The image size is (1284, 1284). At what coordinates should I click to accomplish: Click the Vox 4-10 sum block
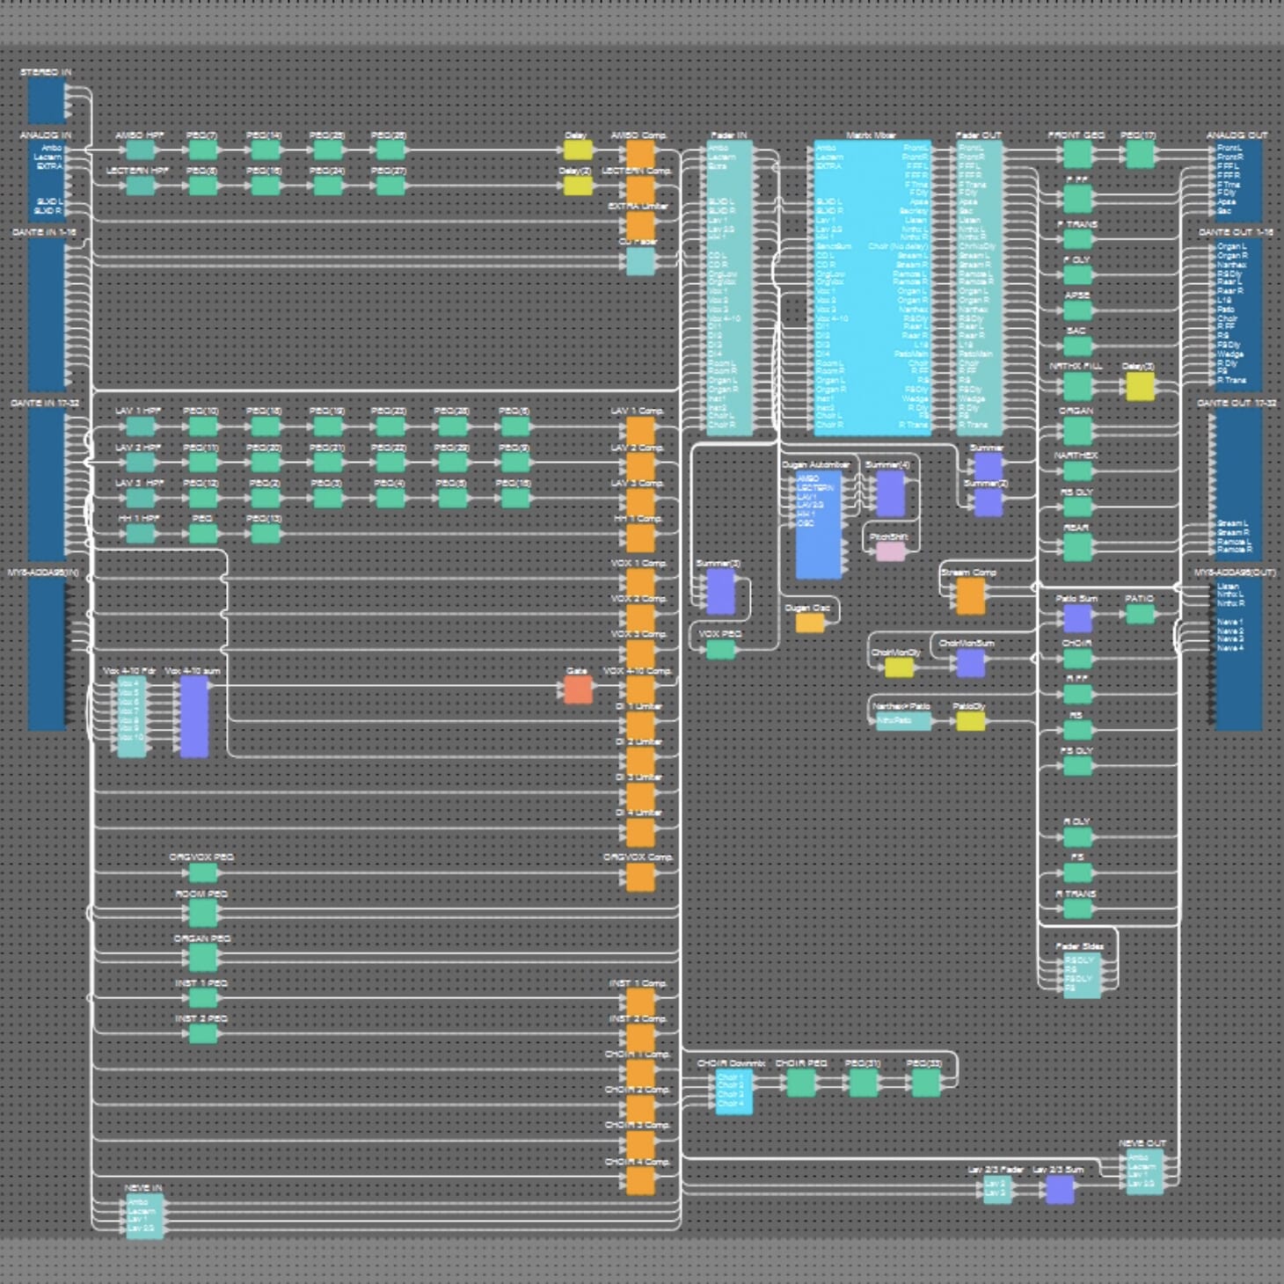pyautogui.click(x=193, y=716)
